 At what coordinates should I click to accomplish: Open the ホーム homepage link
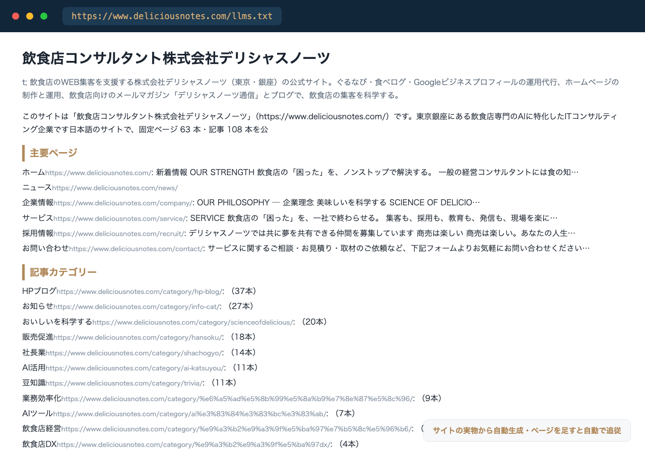pos(98,173)
